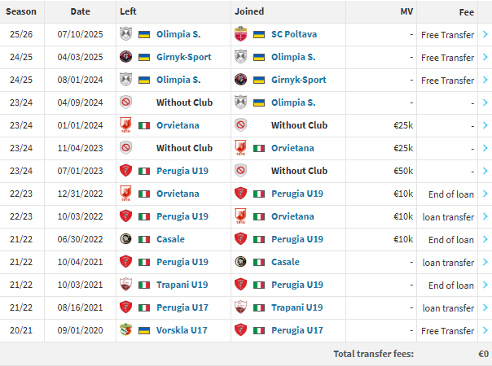Screen dimensions: 492x366
Task: Click the Vorskla U17 club crest
Action: click(x=125, y=330)
